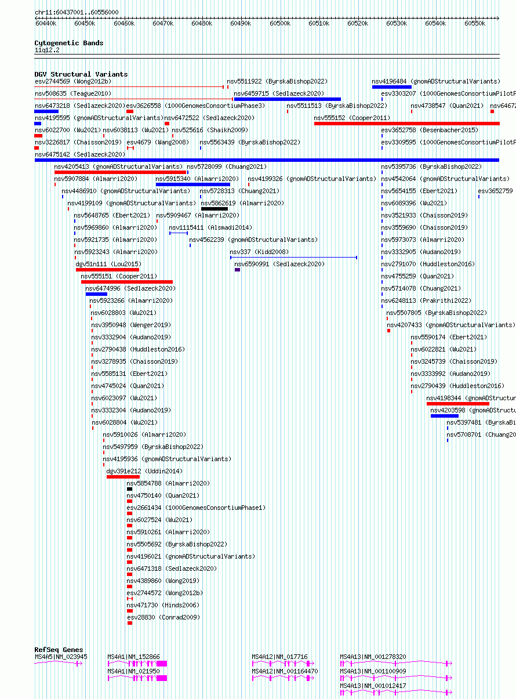
Task: Click label nsv525616 (Shaikh2009)
Action: [210, 130]
